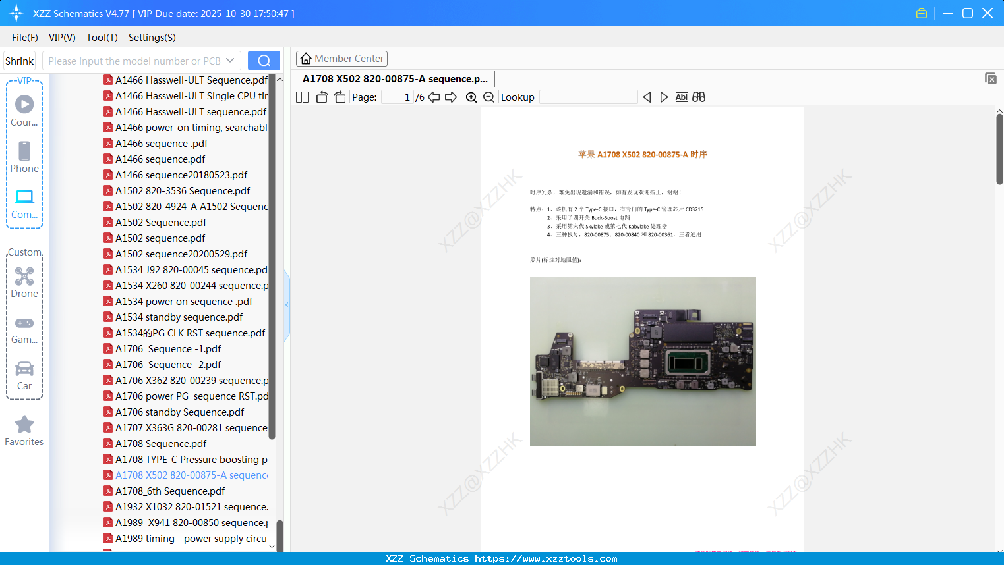Open A1707 X363G 820-00281 sequence file
Screen dimensions: 1004x565
pyautogui.click(x=186, y=427)
